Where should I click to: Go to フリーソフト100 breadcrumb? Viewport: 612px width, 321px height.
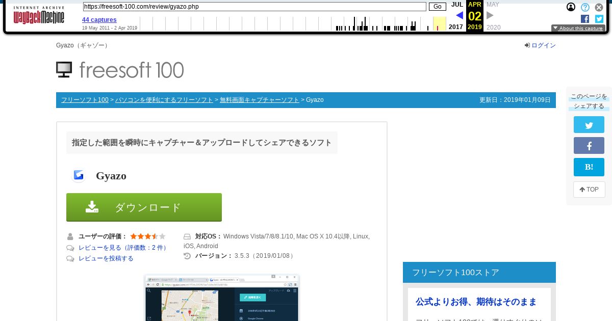pyautogui.click(x=85, y=100)
